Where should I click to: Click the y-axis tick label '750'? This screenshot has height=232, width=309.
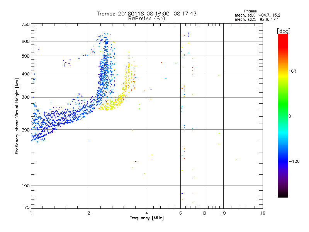coord(25,24)
